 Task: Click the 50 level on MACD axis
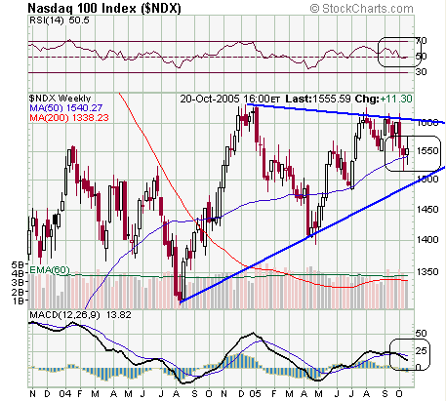(x=422, y=334)
